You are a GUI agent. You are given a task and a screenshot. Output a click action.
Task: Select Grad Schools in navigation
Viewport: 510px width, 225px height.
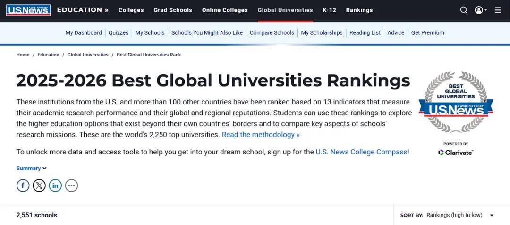173,10
